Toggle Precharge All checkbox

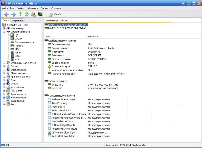[50, 106]
